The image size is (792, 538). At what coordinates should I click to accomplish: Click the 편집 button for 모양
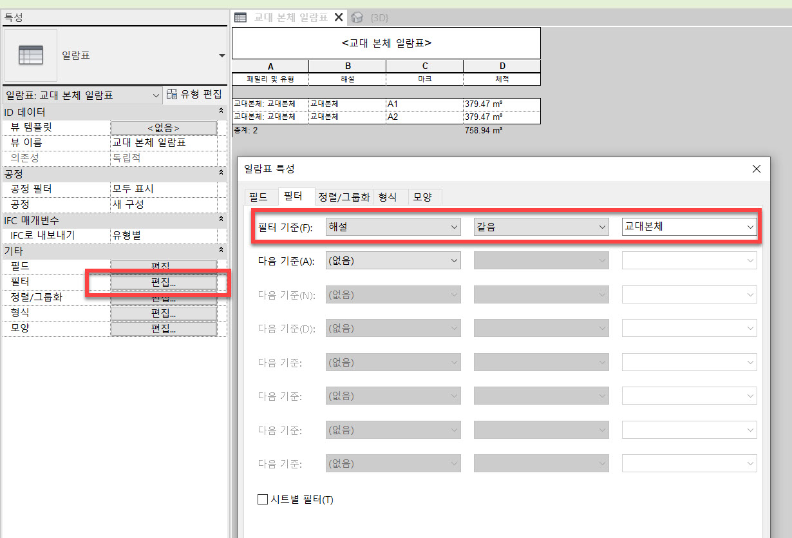point(164,329)
